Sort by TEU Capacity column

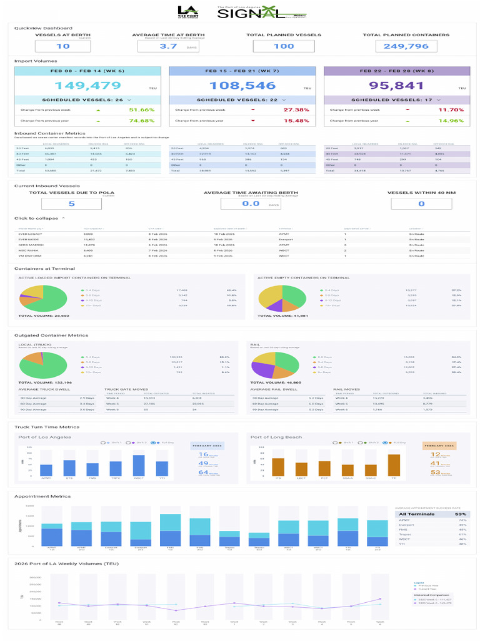(94, 228)
